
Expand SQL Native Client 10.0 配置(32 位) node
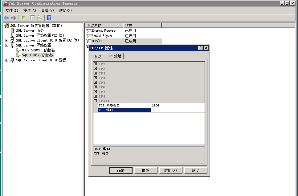pyautogui.click(x=7, y=40)
